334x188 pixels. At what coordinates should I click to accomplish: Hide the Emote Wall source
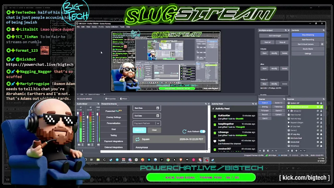(x=318, y=142)
